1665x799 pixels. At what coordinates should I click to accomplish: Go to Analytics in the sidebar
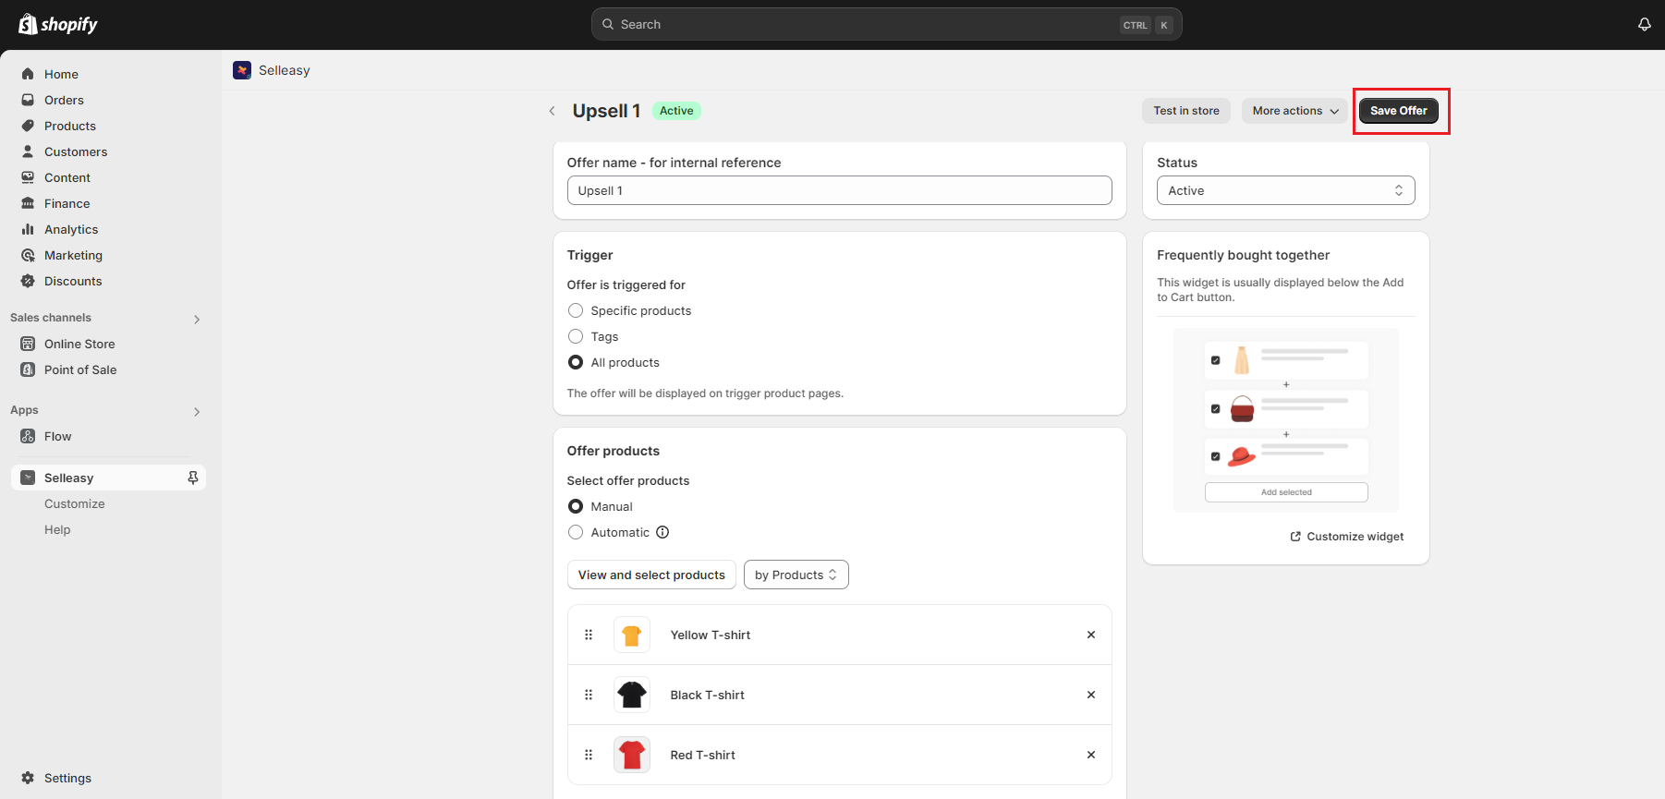click(71, 229)
